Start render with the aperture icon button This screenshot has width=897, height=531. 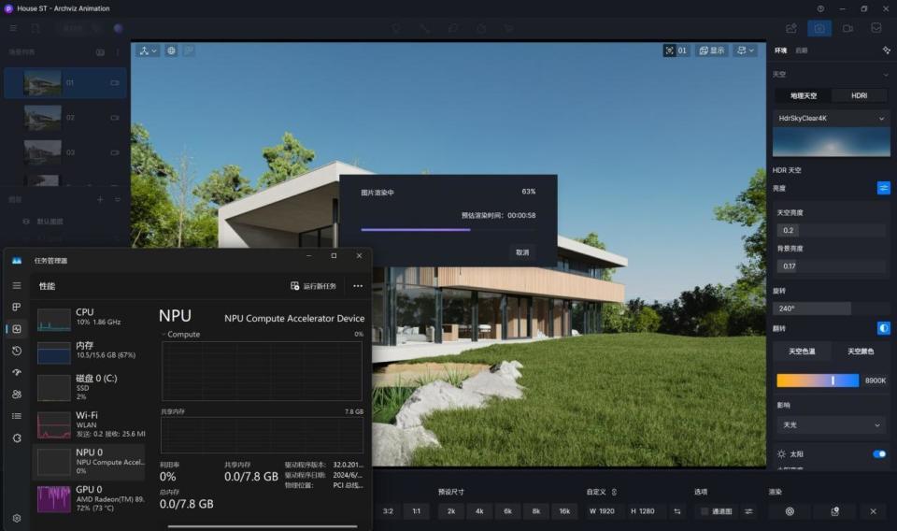(x=790, y=511)
